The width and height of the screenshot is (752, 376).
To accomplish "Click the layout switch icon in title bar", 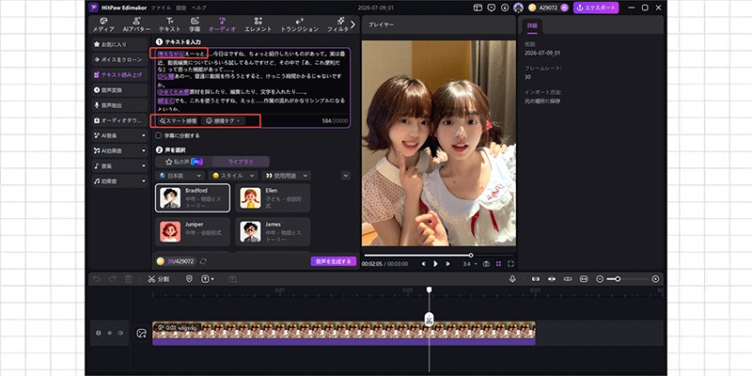I will [x=478, y=8].
